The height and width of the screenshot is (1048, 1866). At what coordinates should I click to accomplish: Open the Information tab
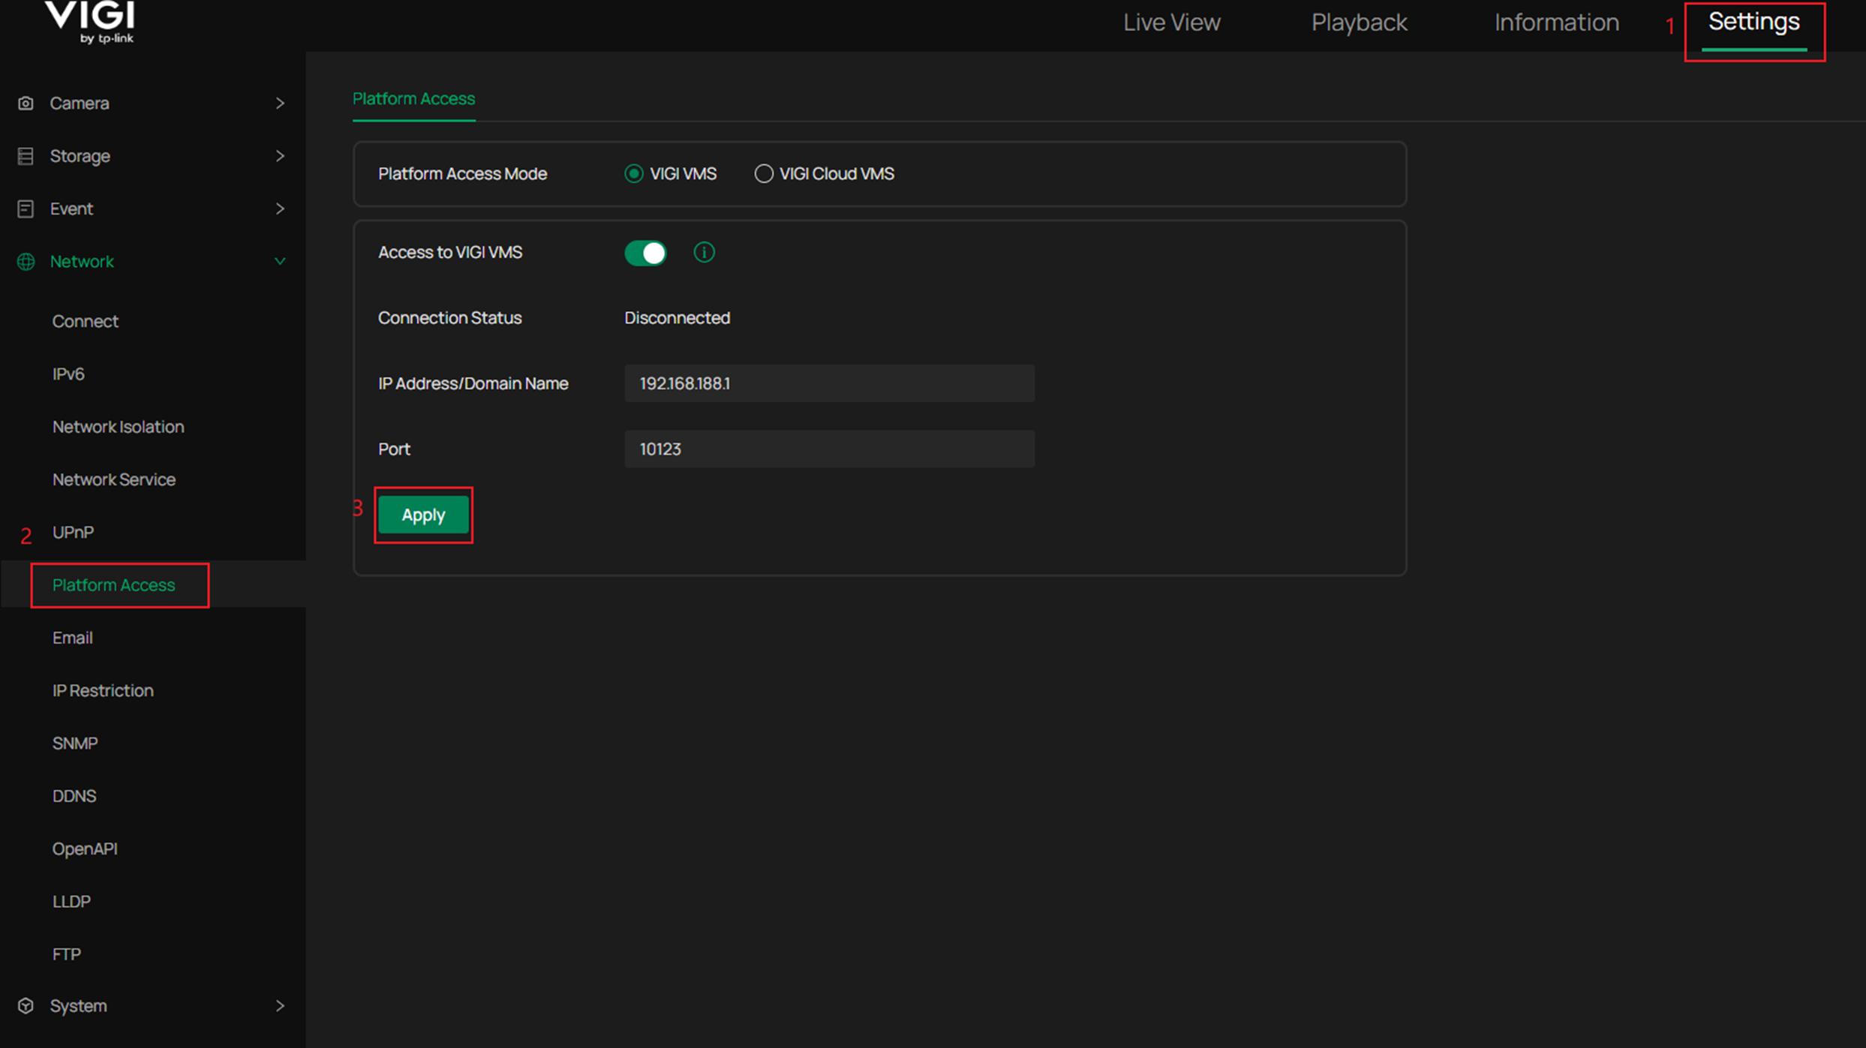pos(1557,23)
